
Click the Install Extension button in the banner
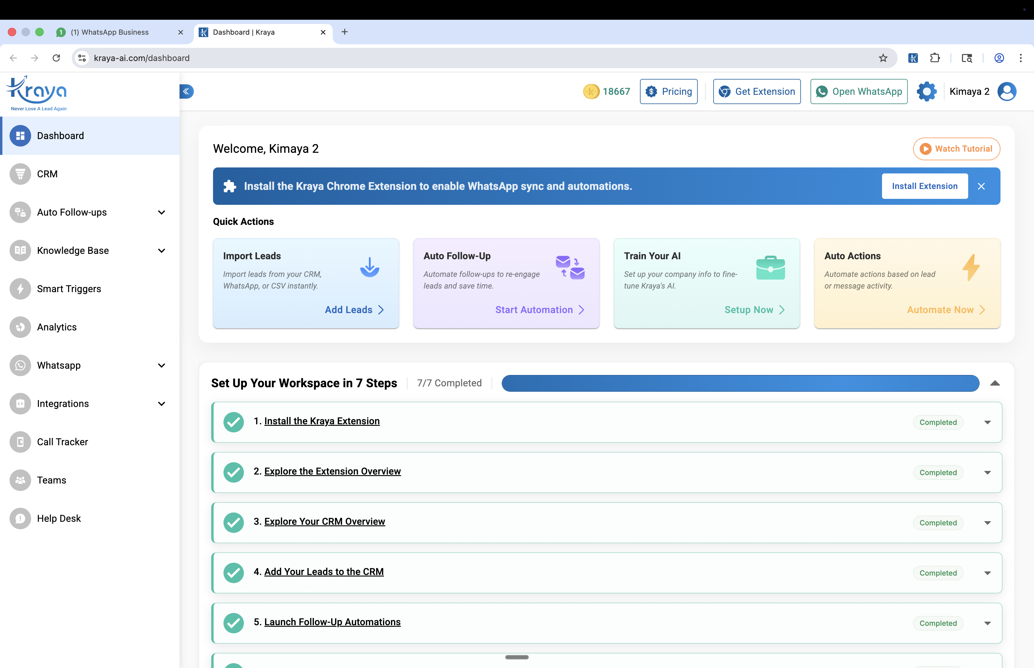(925, 186)
